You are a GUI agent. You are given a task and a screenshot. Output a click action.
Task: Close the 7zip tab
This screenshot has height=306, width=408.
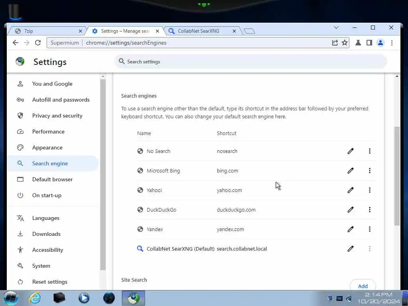click(80, 31)
